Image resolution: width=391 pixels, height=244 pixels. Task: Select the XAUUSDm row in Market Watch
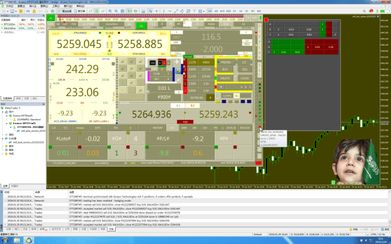point(23,28)
